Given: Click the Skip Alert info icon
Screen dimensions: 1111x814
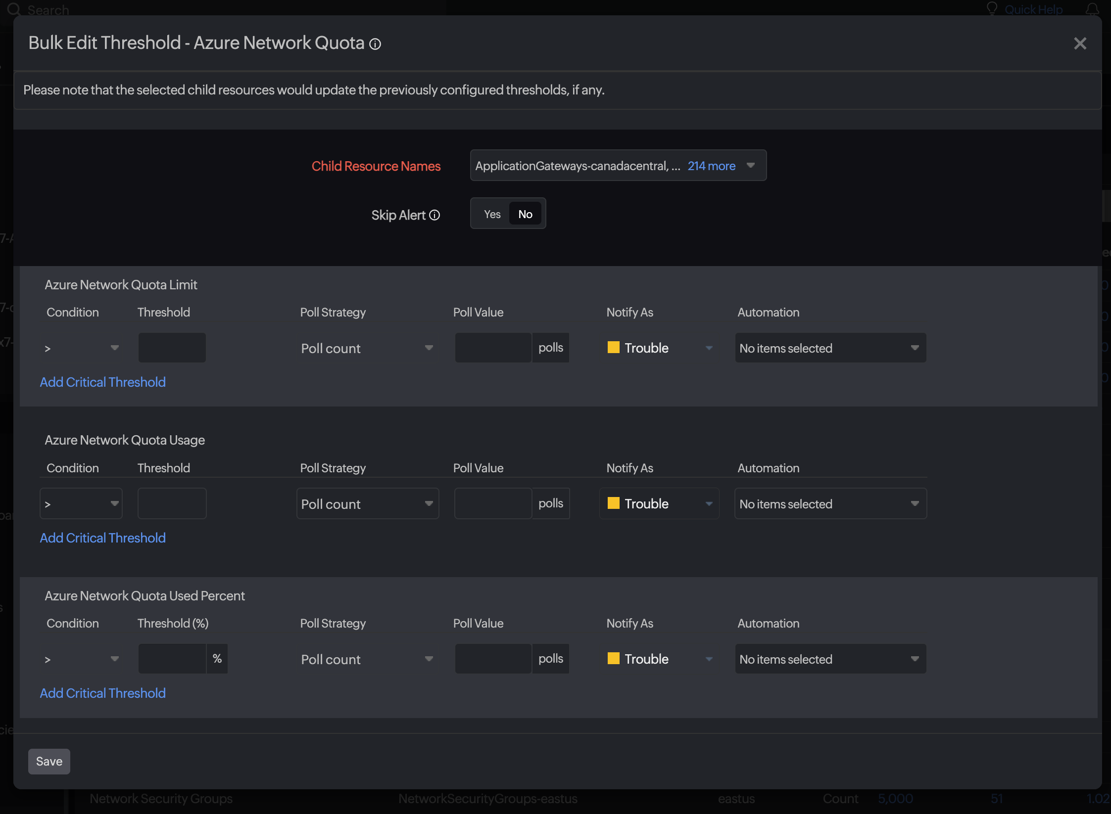Looking at the screenshot, I should pos(435,215).
